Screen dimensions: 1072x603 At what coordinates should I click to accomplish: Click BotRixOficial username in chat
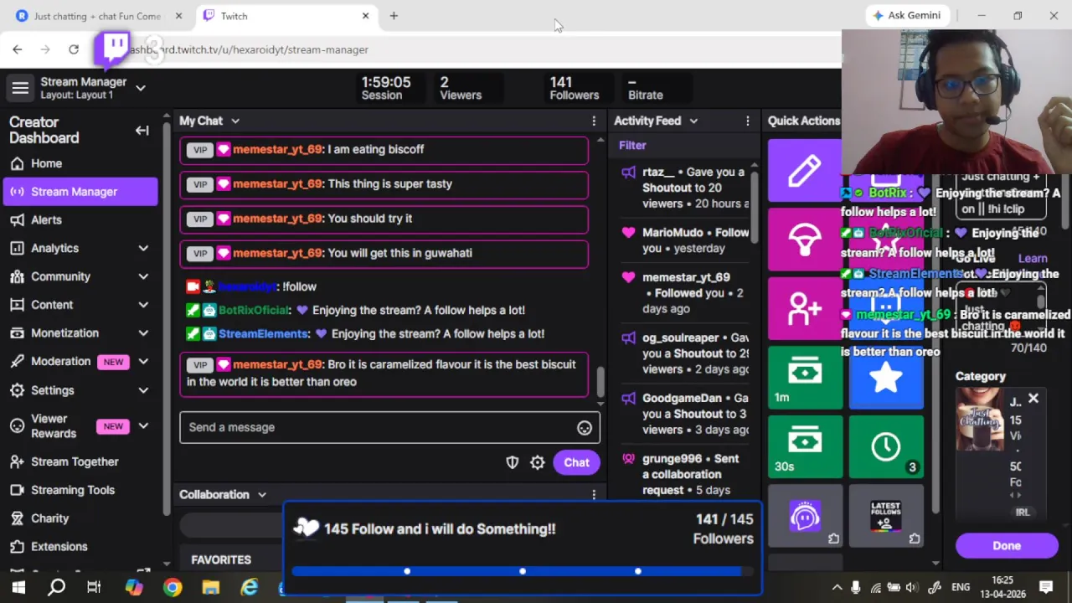tap(254, 310)
